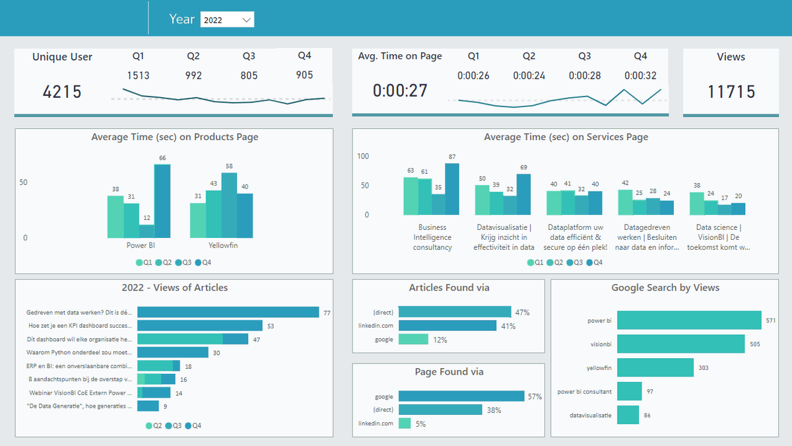This screenshot has height=446, width=792.
Task: Click the '2022 - Views of Articles' title
Action: pos(175,287)
